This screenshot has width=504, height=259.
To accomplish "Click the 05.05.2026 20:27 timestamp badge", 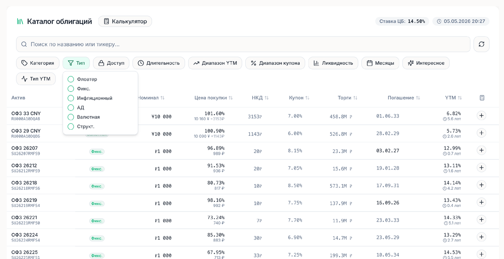I will point(461,21).
